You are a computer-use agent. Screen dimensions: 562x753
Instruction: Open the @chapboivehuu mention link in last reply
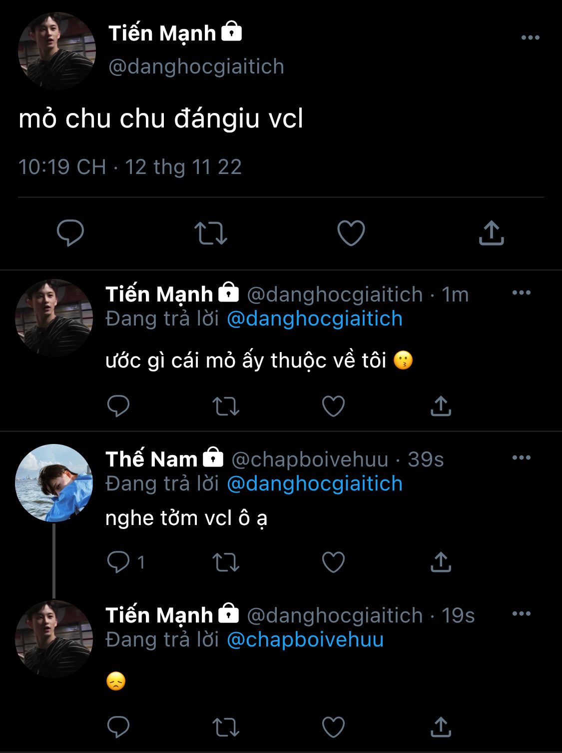pos(305,640)
